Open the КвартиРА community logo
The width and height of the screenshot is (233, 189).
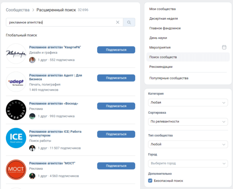[16, 54]
